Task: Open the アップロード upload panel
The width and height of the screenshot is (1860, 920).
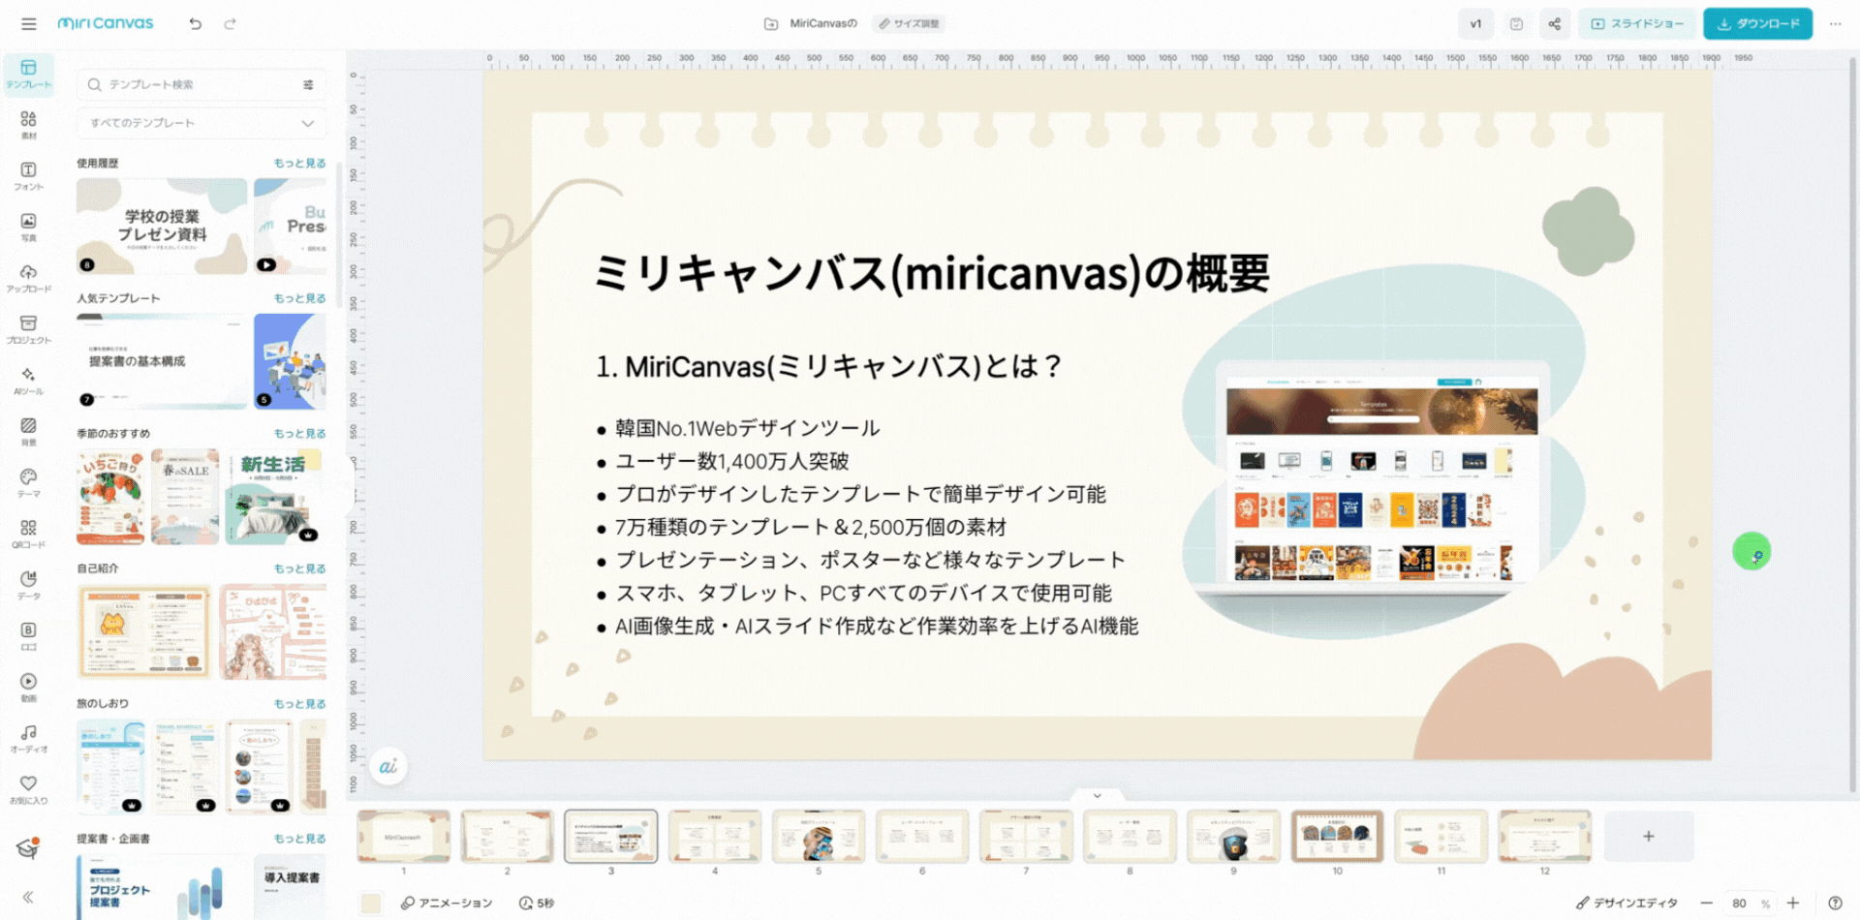Action: point(28,279)
